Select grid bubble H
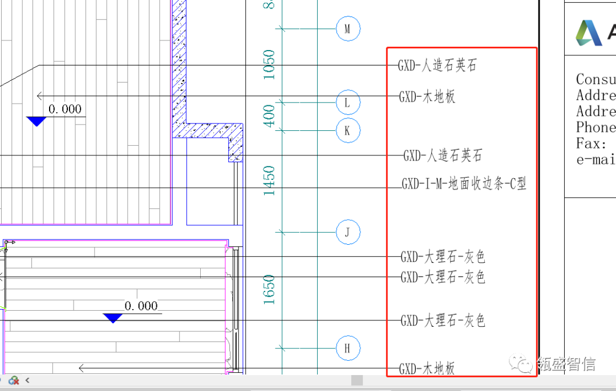Screen dimensions: 616x391 tap(348, 348)
